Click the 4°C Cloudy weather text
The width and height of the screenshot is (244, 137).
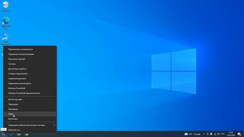pos(195,134)
